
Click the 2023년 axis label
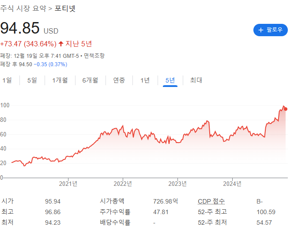point(177,184)
